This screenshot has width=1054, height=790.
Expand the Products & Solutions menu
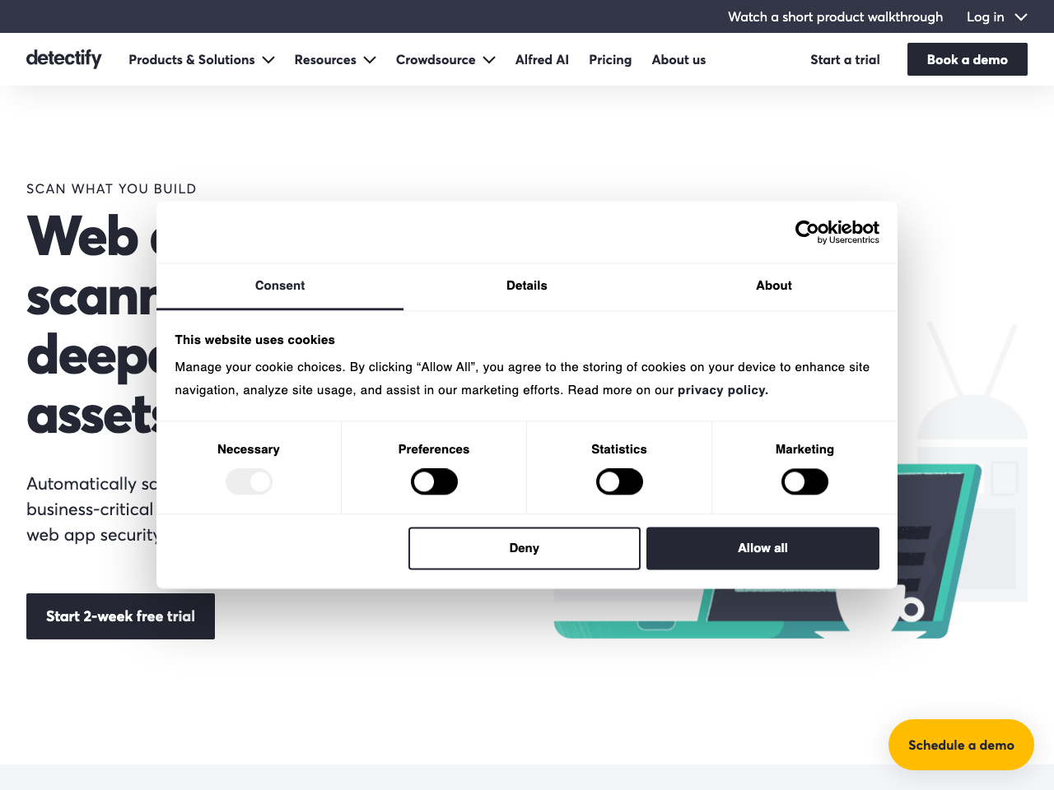[200, 59]
